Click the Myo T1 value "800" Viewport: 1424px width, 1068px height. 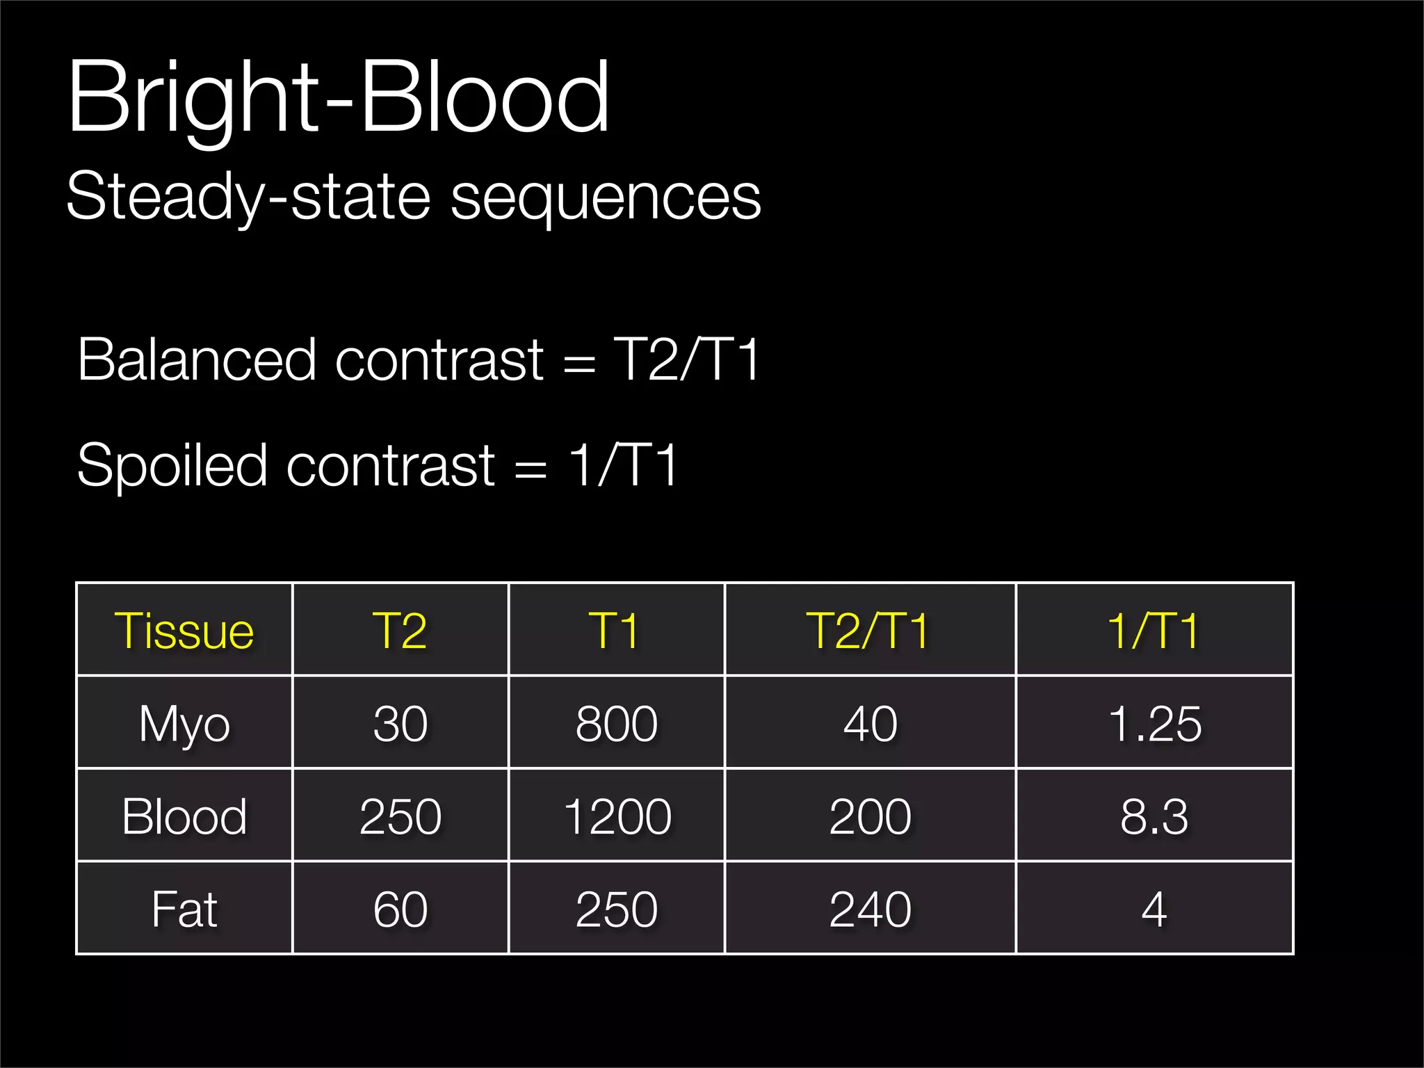click(x=616, y=724)
